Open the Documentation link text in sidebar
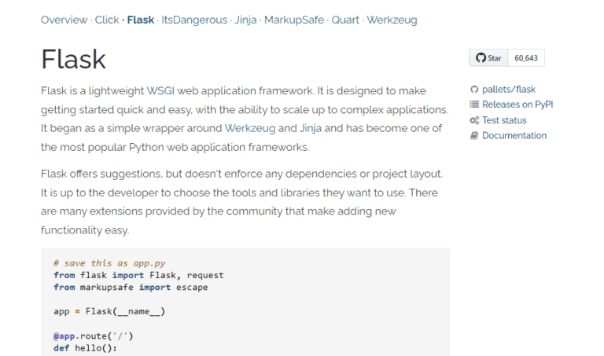604x356 pixels. (514, 135)
